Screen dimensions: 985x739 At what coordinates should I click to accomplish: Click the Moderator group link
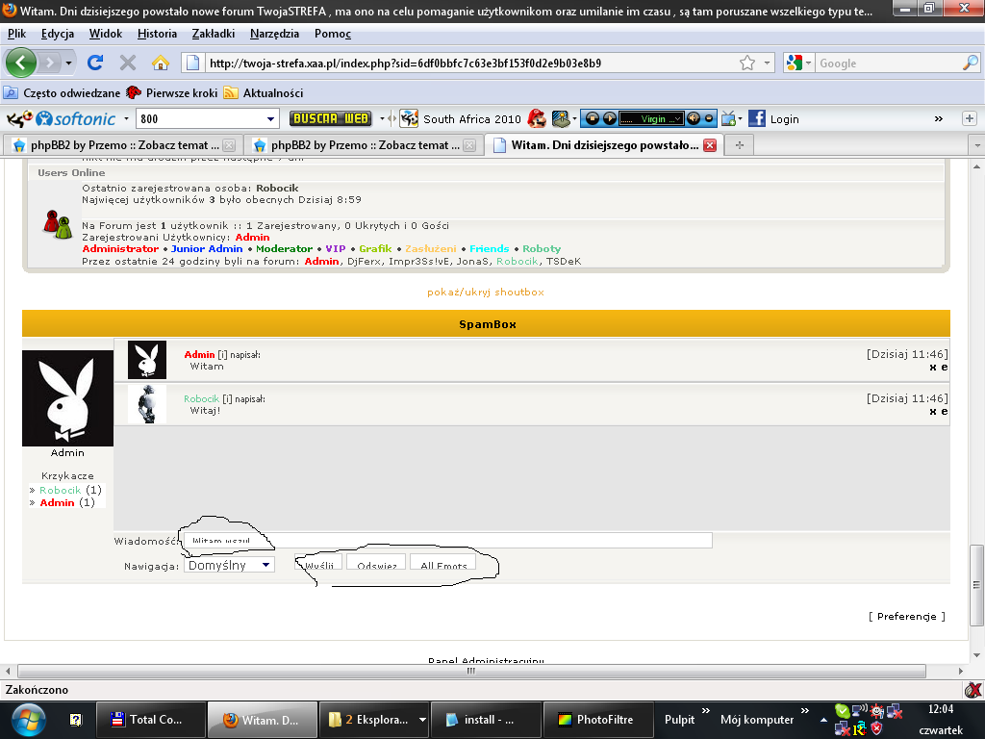(x=284, y=249)
